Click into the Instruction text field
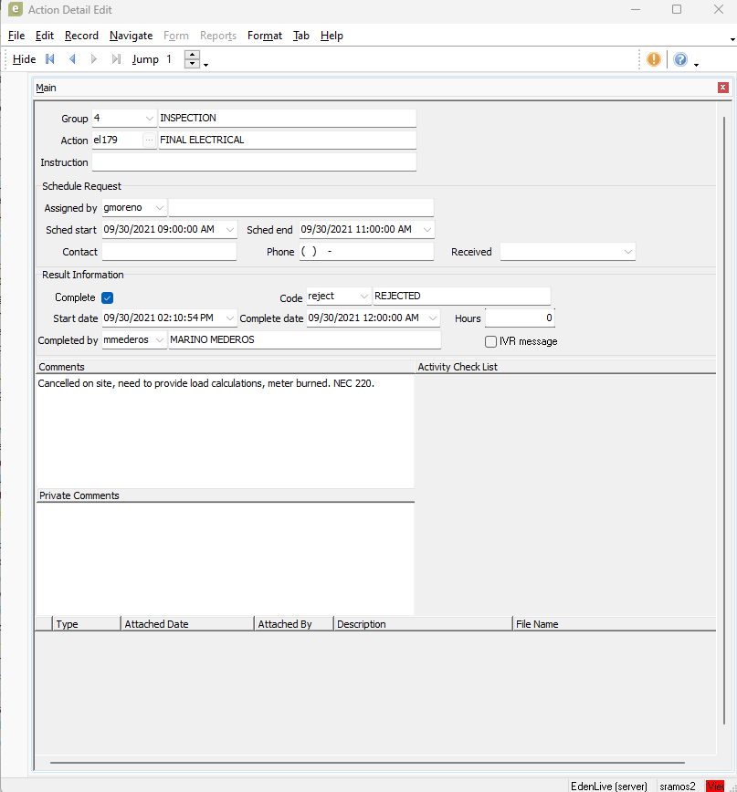 click(x=254, y=162)
